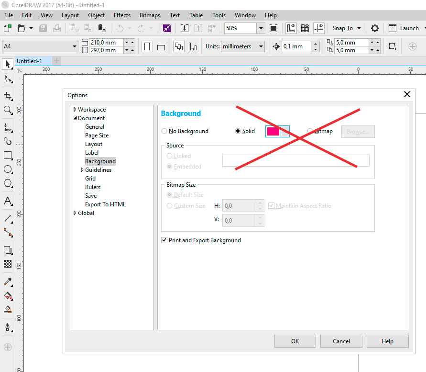Select the Transparency checkerboard tool
The width and height of the screenshot is (426, 372).
click(x=8, y=264)
